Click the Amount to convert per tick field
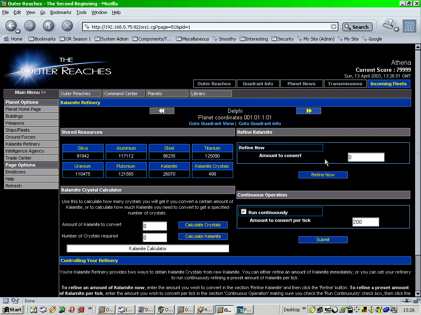Screen dimensions: 421x315 coord(365,222)
